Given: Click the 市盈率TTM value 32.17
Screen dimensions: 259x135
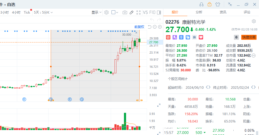Looking at the screenshot, I should [x=218, y=56].
